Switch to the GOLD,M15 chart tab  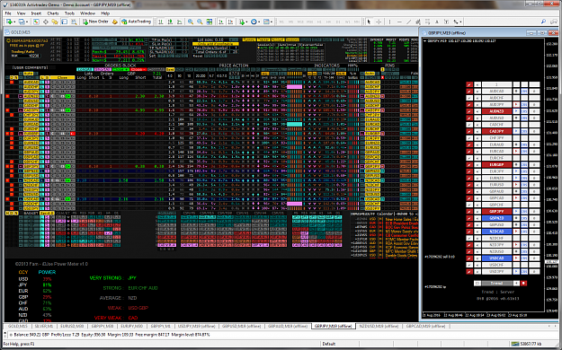(x=18, y=327)
